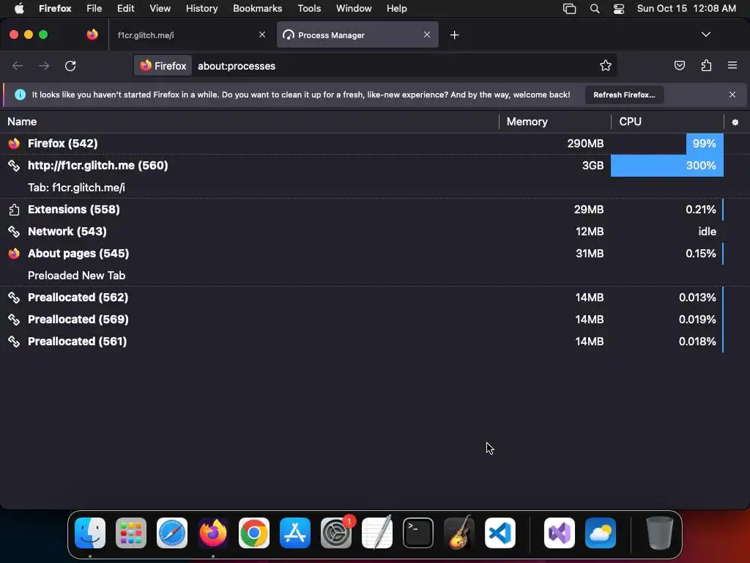
Task: Open Finder from the Dock
Action: point(90,533)
